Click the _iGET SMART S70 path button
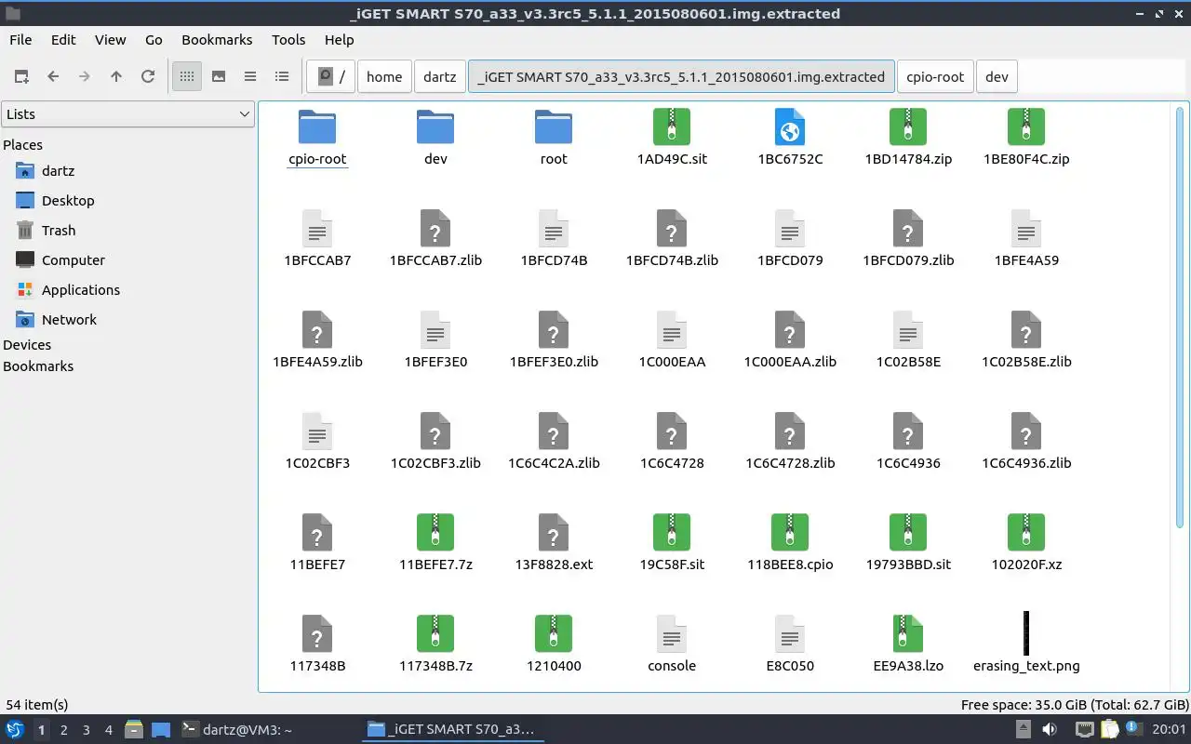This screenshot has height=744, width=1191. click(681, 77)
